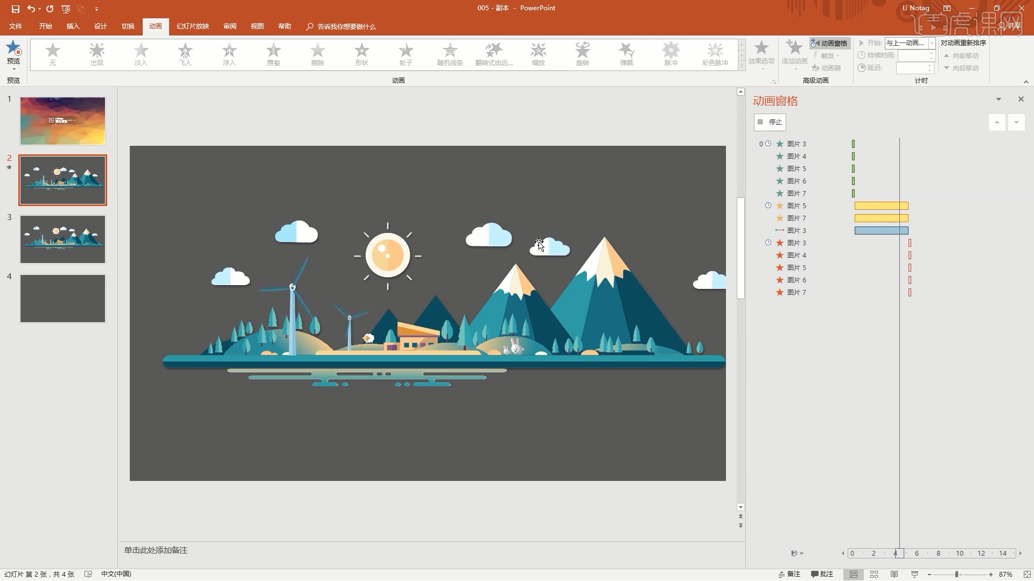Viewport: 1034px width, 581px height.
Task: Open the 幻灯片放映 slide show tab
Action: [192, 26]
